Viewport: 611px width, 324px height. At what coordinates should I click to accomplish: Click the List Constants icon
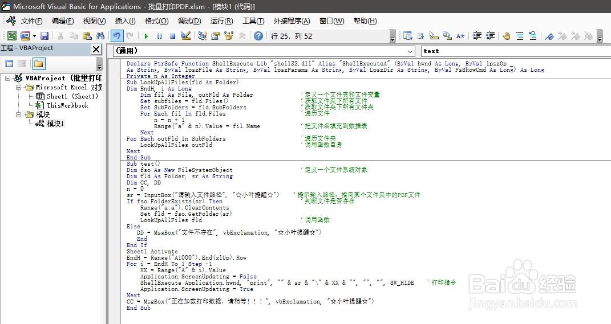(421, 36)
